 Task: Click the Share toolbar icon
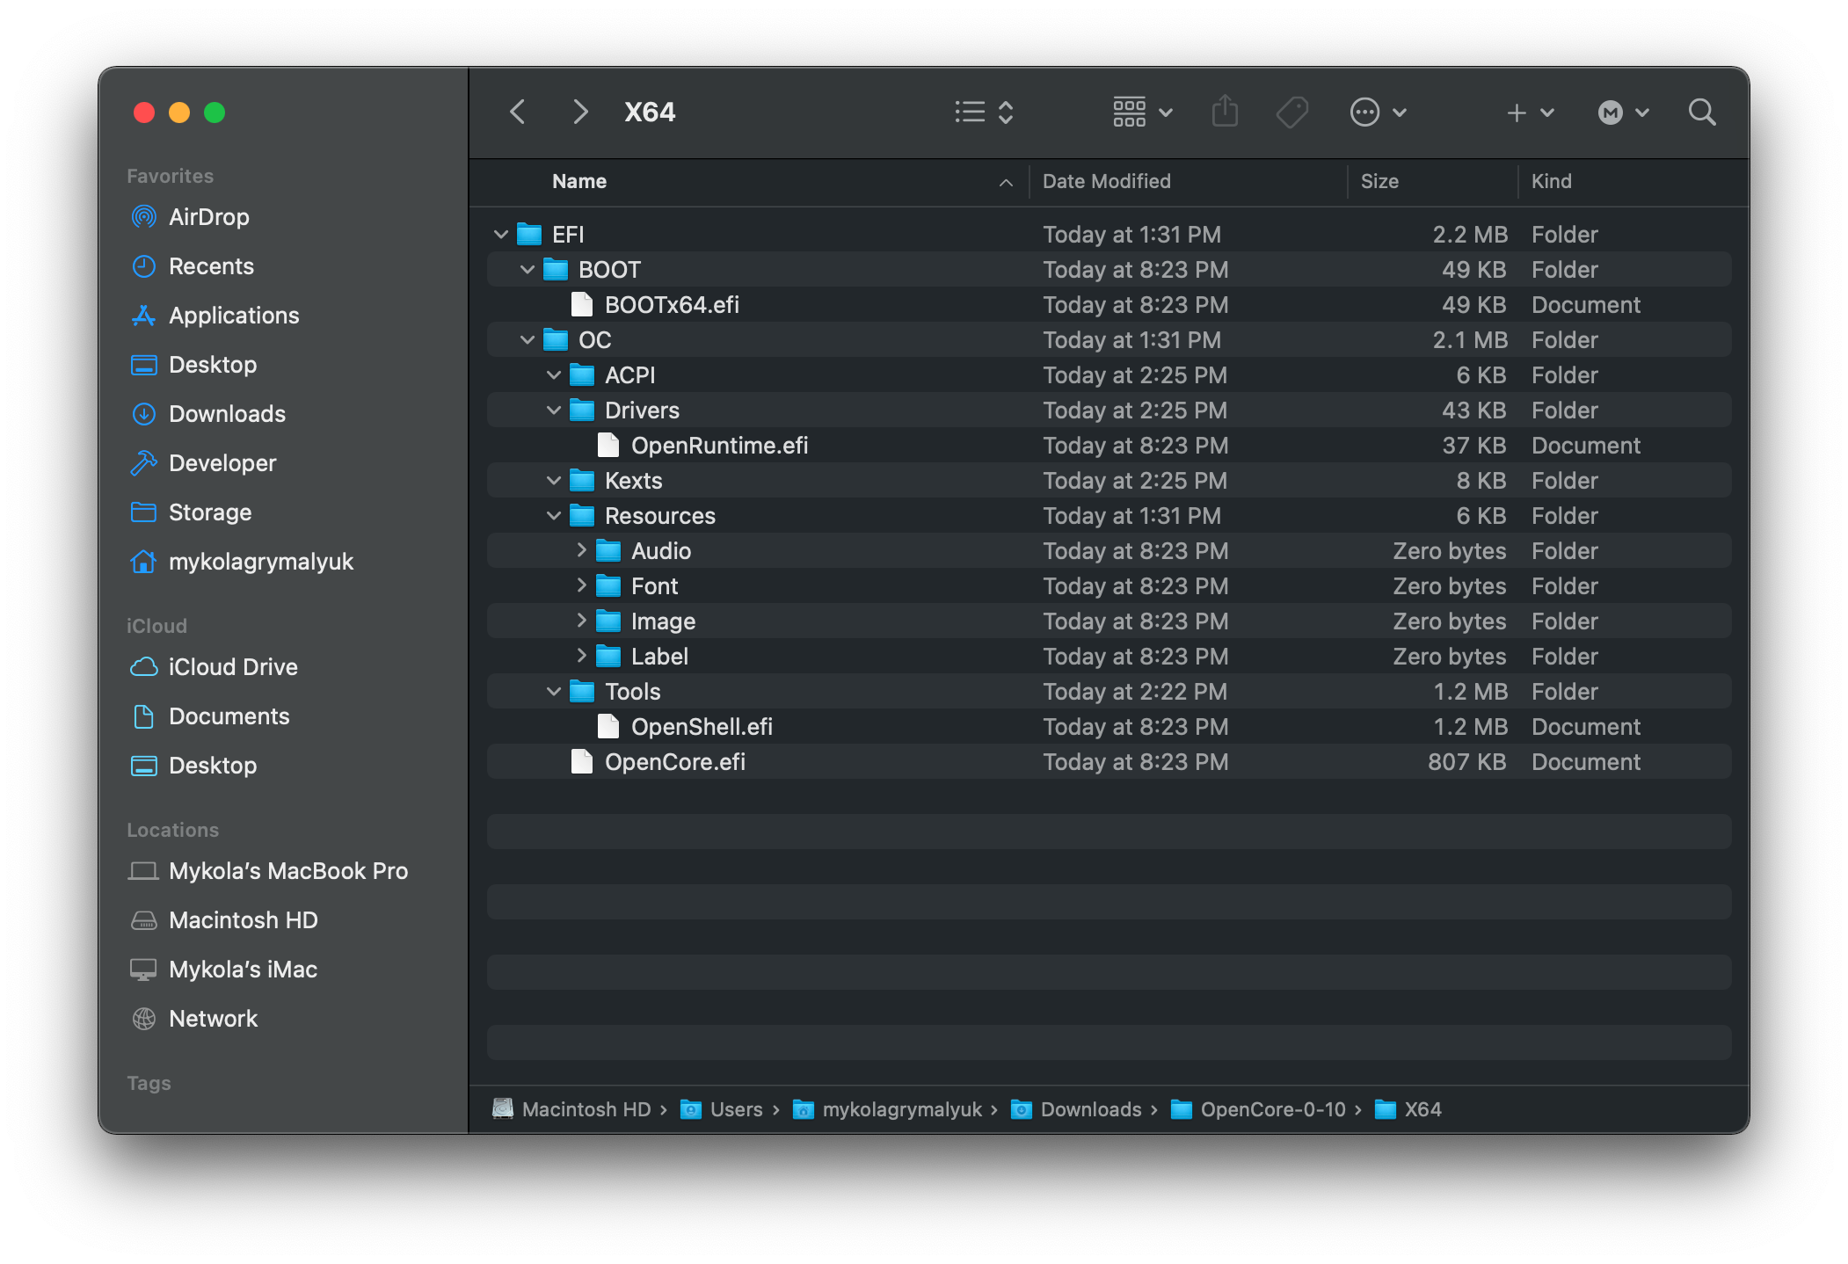click(1225, 113)
